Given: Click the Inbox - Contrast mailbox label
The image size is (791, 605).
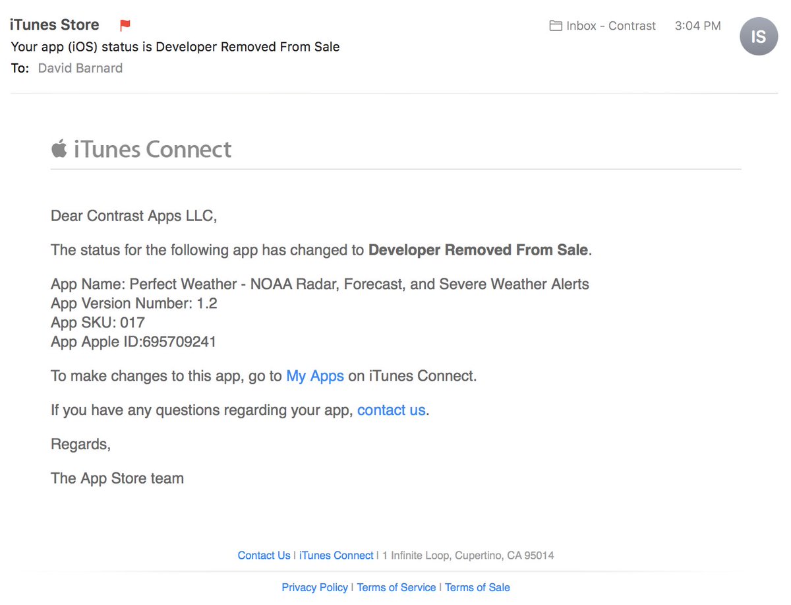Looking at the screenshot, I should (611, 26).
